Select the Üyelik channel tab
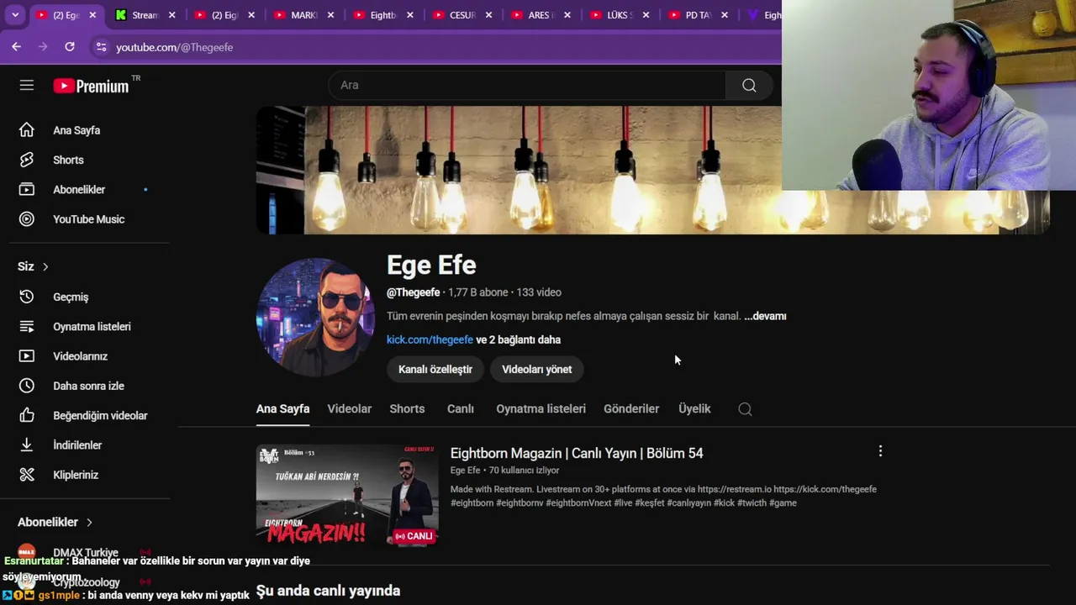Image resolution: width=1076 pixels, height=605 pixels. click(694, 409)
